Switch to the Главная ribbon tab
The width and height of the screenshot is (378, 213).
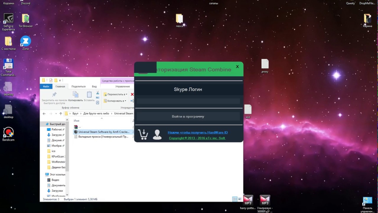60,86
